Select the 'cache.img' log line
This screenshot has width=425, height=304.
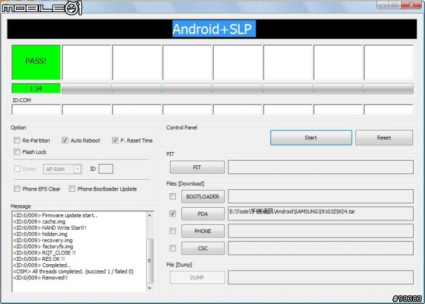coord(39,222)
